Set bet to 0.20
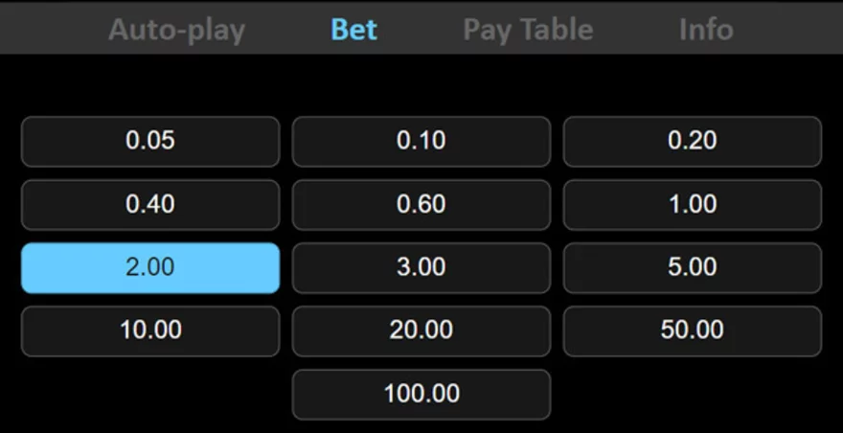Image resolution: width=843 pixels, height=433 pixels. [x=692, y=141]
